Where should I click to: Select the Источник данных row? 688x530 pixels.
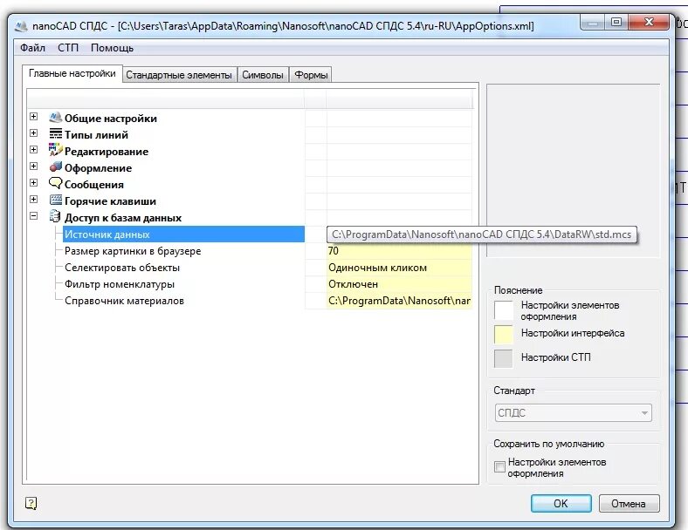(x=183, y=234)
